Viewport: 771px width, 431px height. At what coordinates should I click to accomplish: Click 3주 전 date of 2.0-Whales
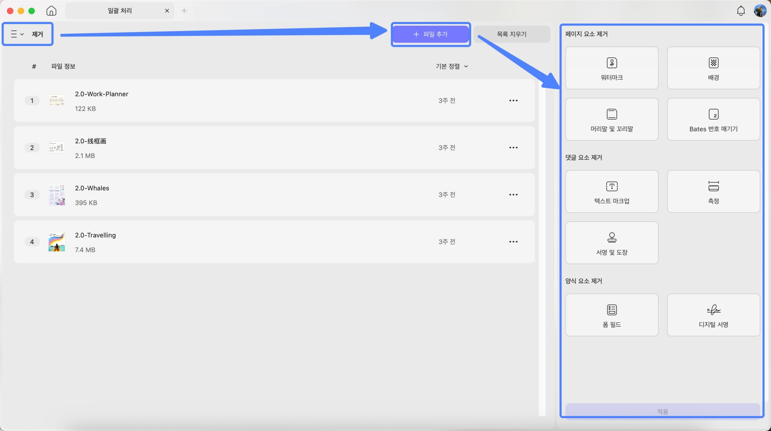pyautogui.click(x=447, y=195)
